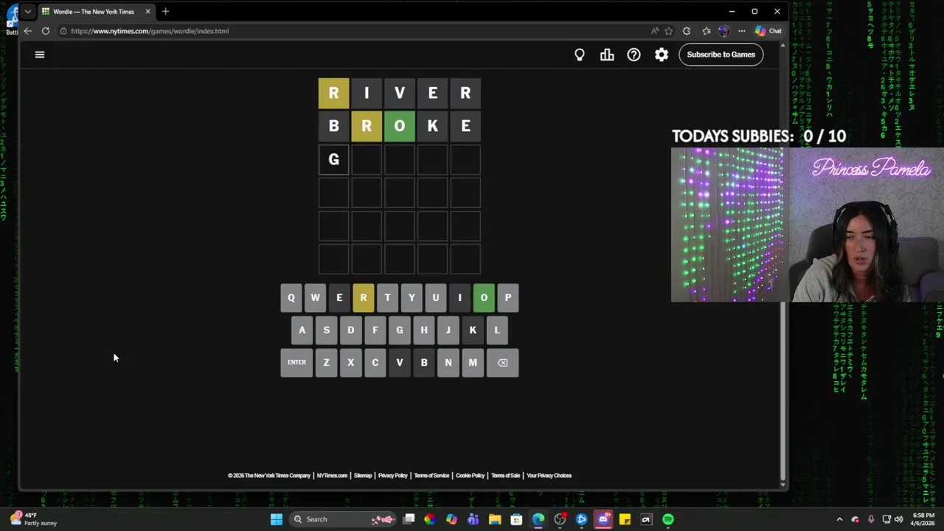Open the How to Play help icon
Screen dimensions: 944x531
click(x=634, y=55)
